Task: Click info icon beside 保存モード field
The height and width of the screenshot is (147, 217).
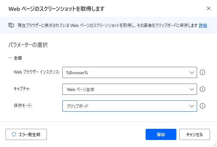Action: coord(202,106)
